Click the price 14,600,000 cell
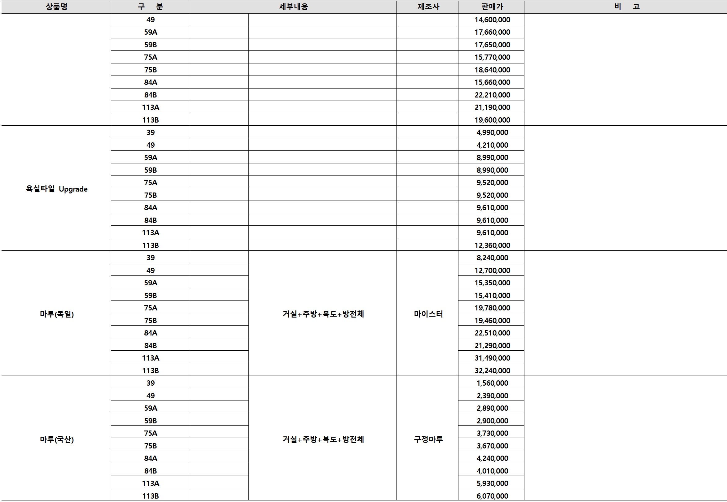This screenshot has height=502, width=727. 492,20
